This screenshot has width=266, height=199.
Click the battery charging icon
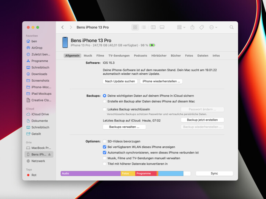click(152, 45)
